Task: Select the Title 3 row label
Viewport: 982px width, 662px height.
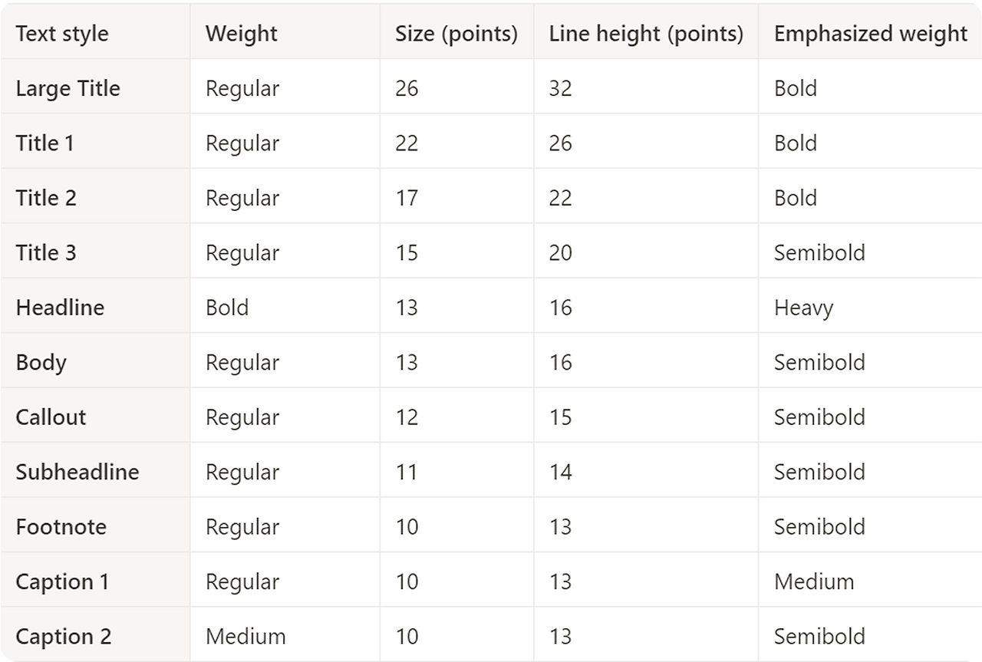Action: point(46,253)
